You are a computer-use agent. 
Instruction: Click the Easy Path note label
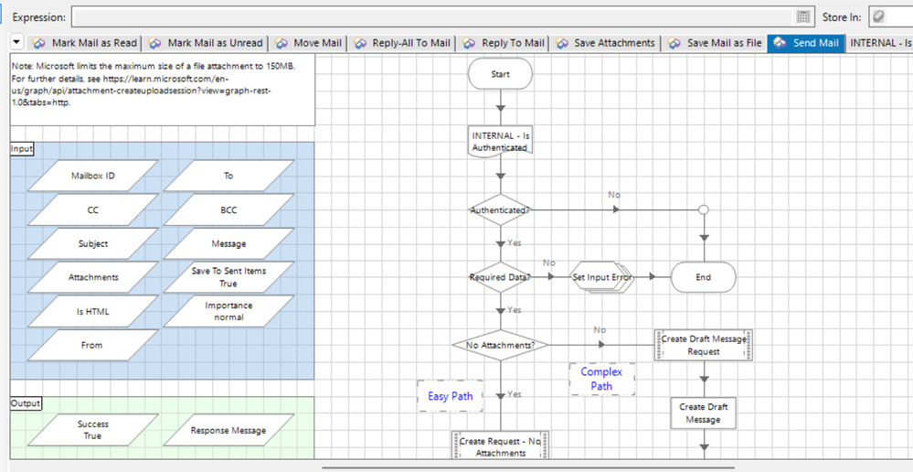click(x=451, y=396)
